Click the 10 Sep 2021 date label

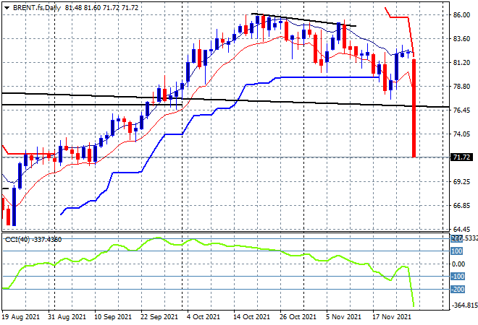[x=113, y=317]
